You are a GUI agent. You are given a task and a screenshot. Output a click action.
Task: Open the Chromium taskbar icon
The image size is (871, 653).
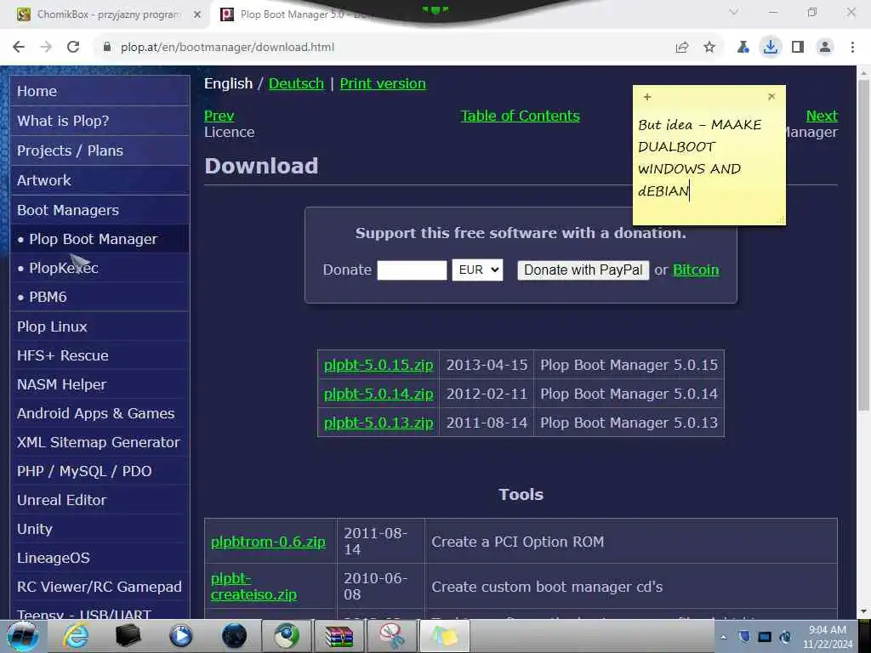click(x=287, y=636)
